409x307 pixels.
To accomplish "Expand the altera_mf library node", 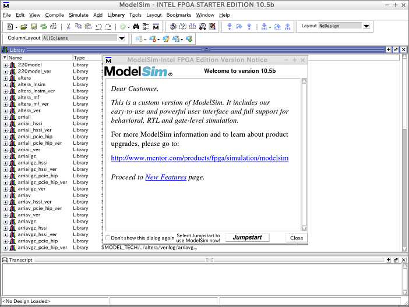I will pos(5,98).
